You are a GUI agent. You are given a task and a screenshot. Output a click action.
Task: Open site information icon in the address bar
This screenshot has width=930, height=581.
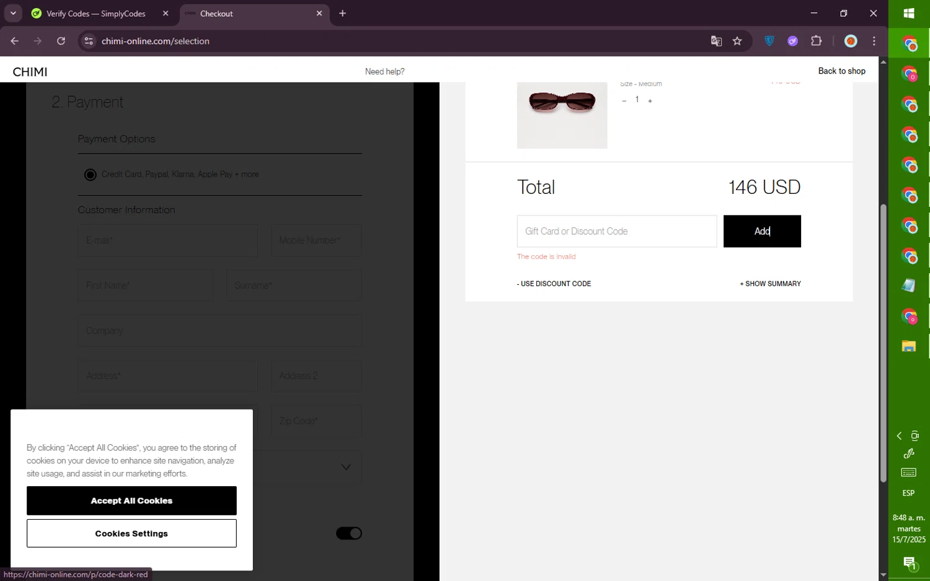click(x=89, y=41)
